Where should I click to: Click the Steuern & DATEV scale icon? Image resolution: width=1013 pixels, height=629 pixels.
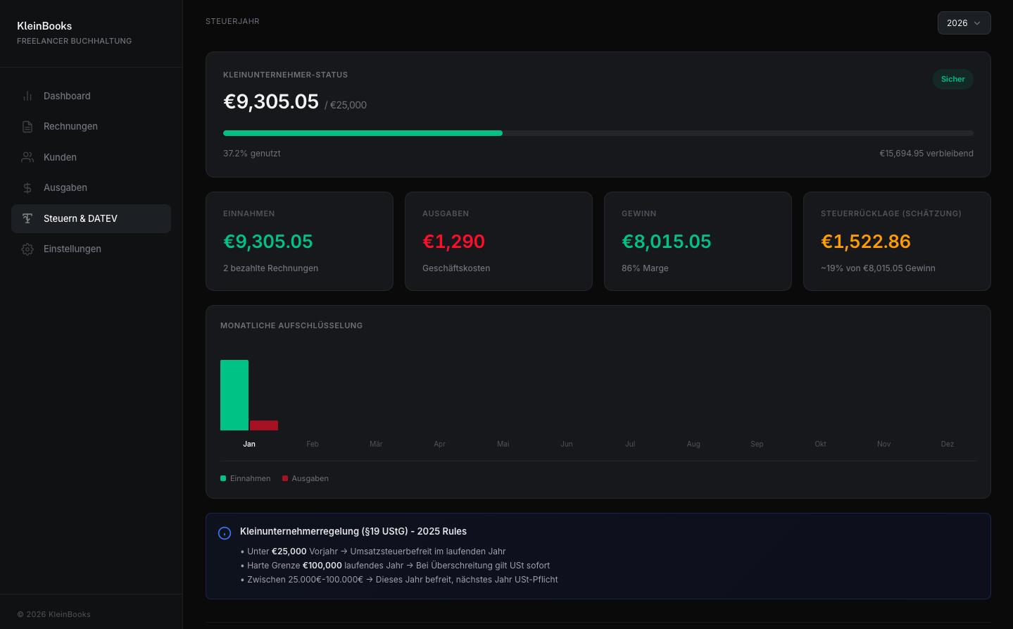(27, 218)
